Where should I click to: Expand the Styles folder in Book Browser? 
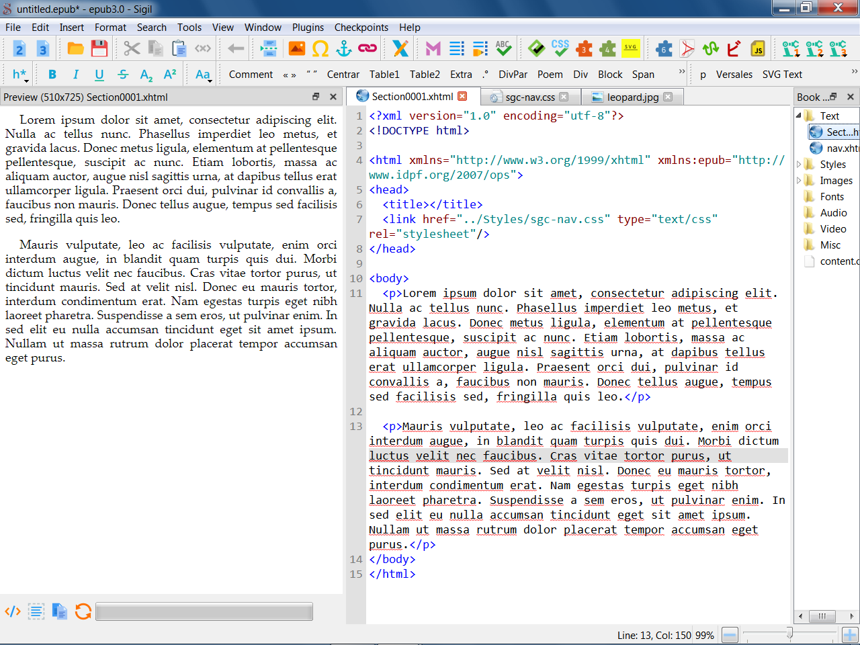(800, 165)
